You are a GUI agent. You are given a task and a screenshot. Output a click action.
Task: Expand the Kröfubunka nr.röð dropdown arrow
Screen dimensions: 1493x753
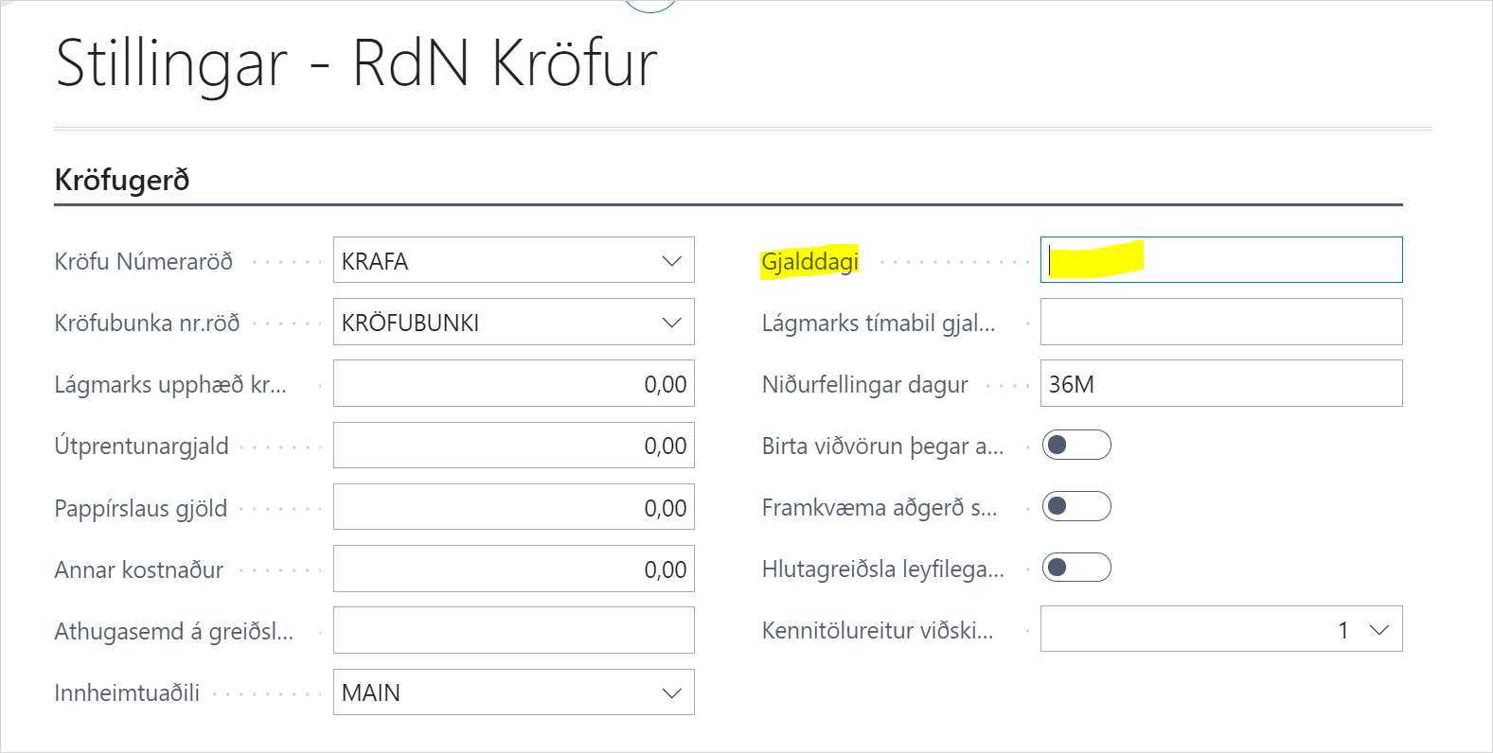coord(671,323)
